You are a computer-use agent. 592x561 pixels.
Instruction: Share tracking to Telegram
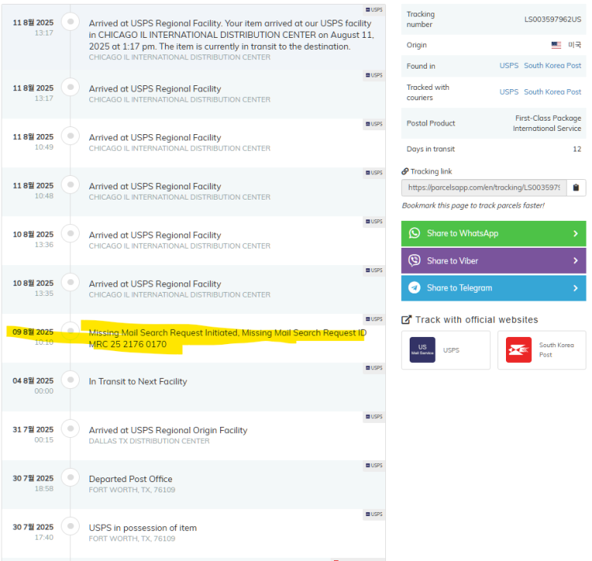coord(493,288)
